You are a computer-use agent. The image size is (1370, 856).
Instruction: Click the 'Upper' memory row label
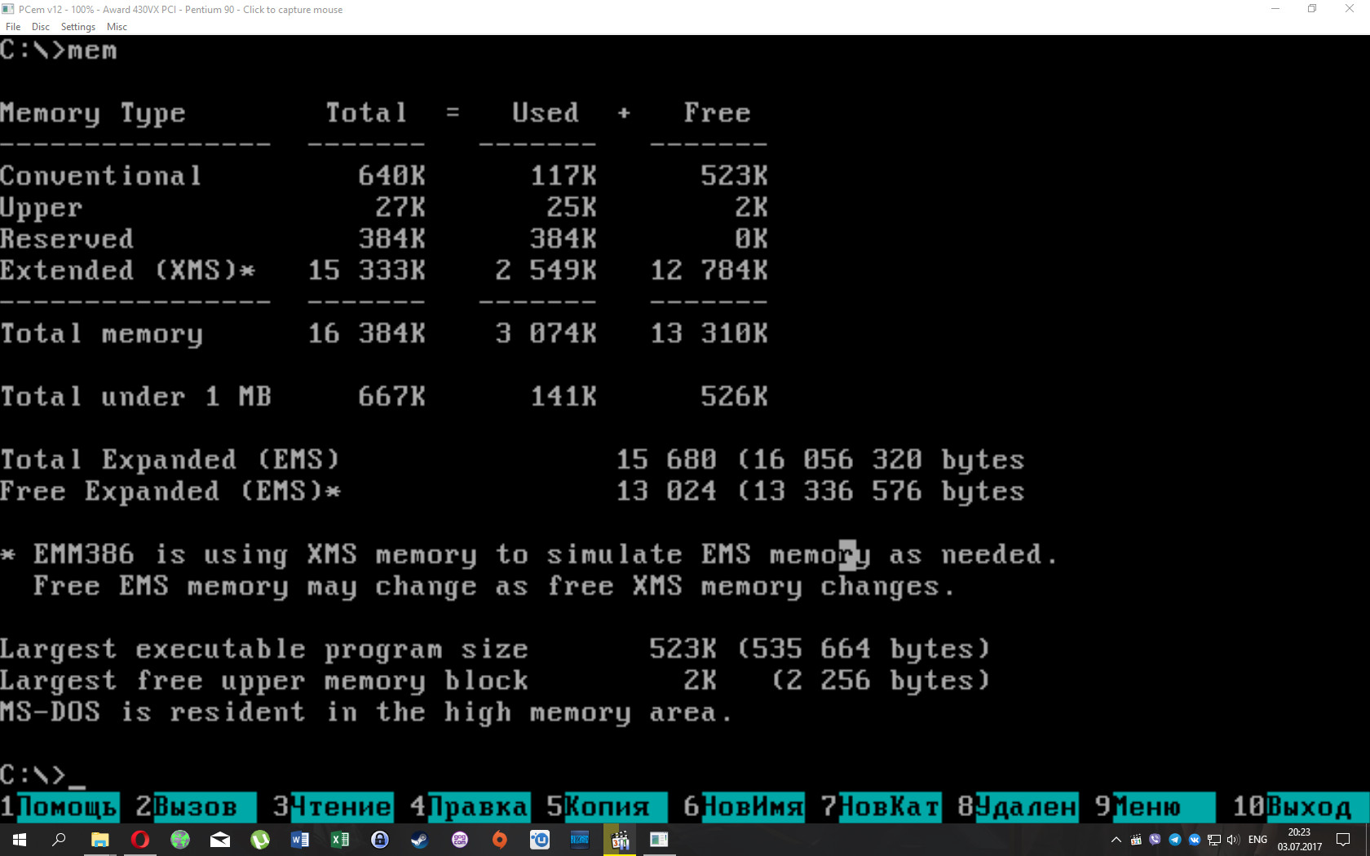42,208
